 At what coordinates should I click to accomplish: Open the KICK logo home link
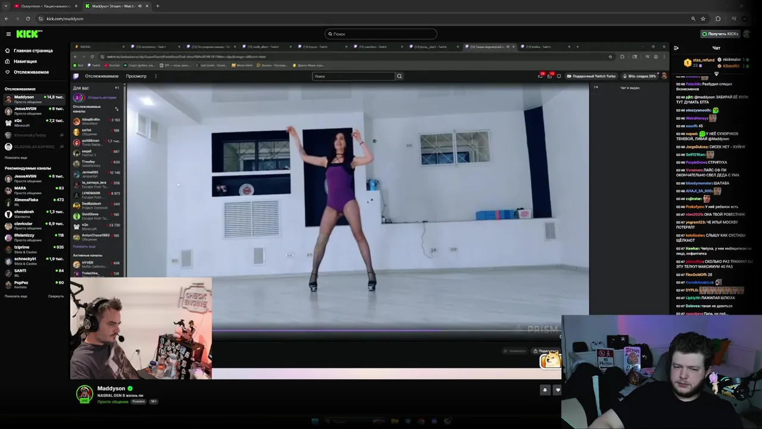point(29,34)
